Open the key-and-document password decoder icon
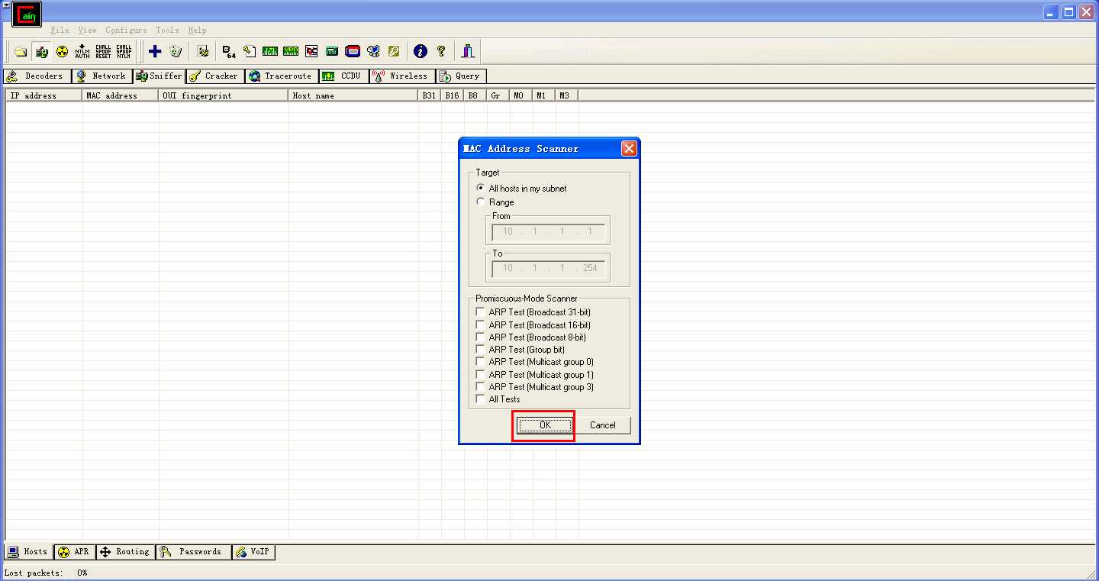The width and height of the screenshot is (1099, 581). [250, 51]
